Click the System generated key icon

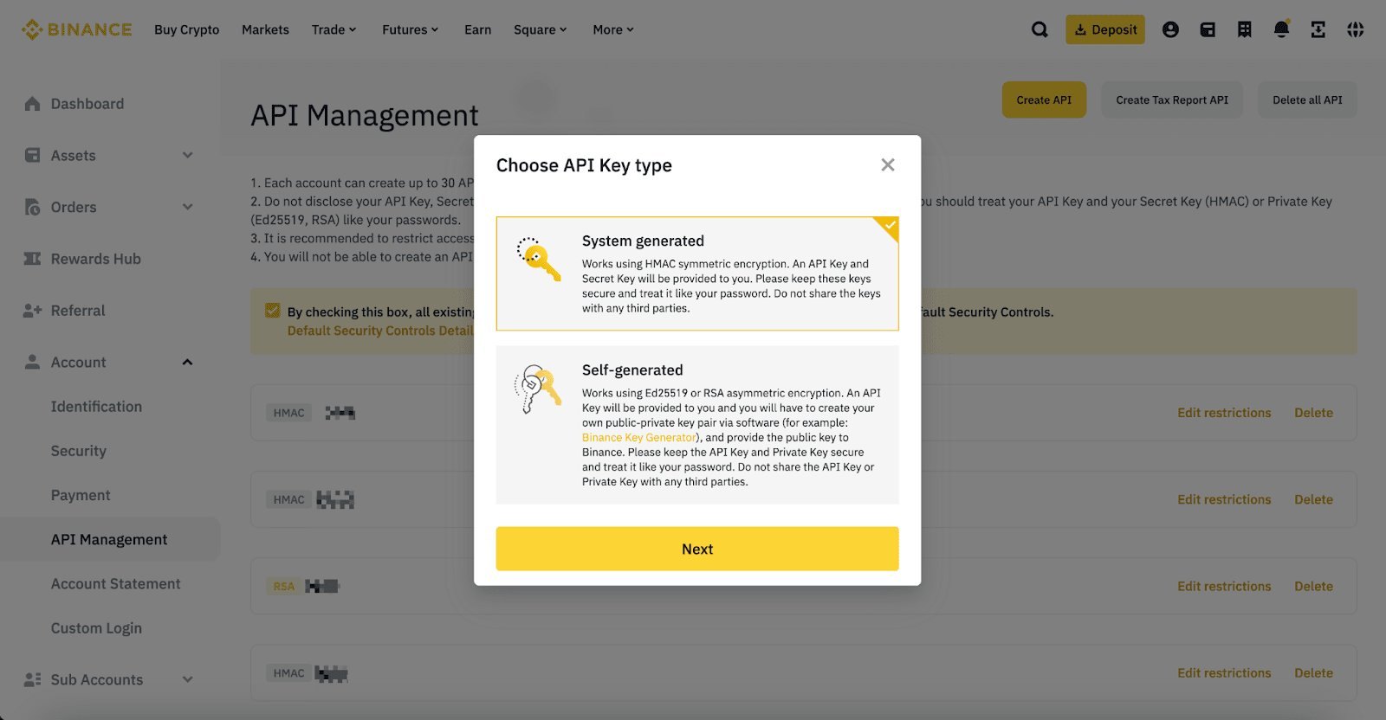[x=538, y=259]
